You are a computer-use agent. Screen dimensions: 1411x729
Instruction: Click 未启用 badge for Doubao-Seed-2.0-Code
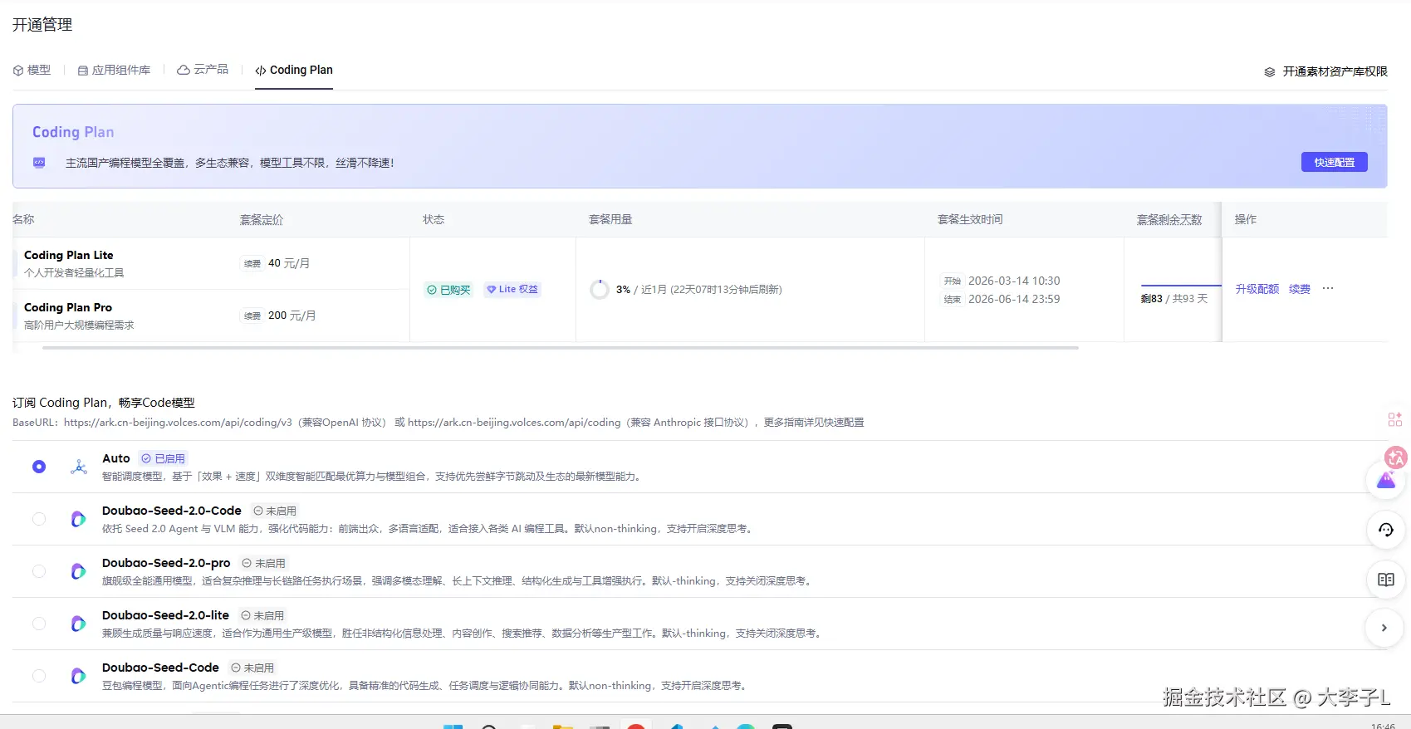[x=275, y=511]
